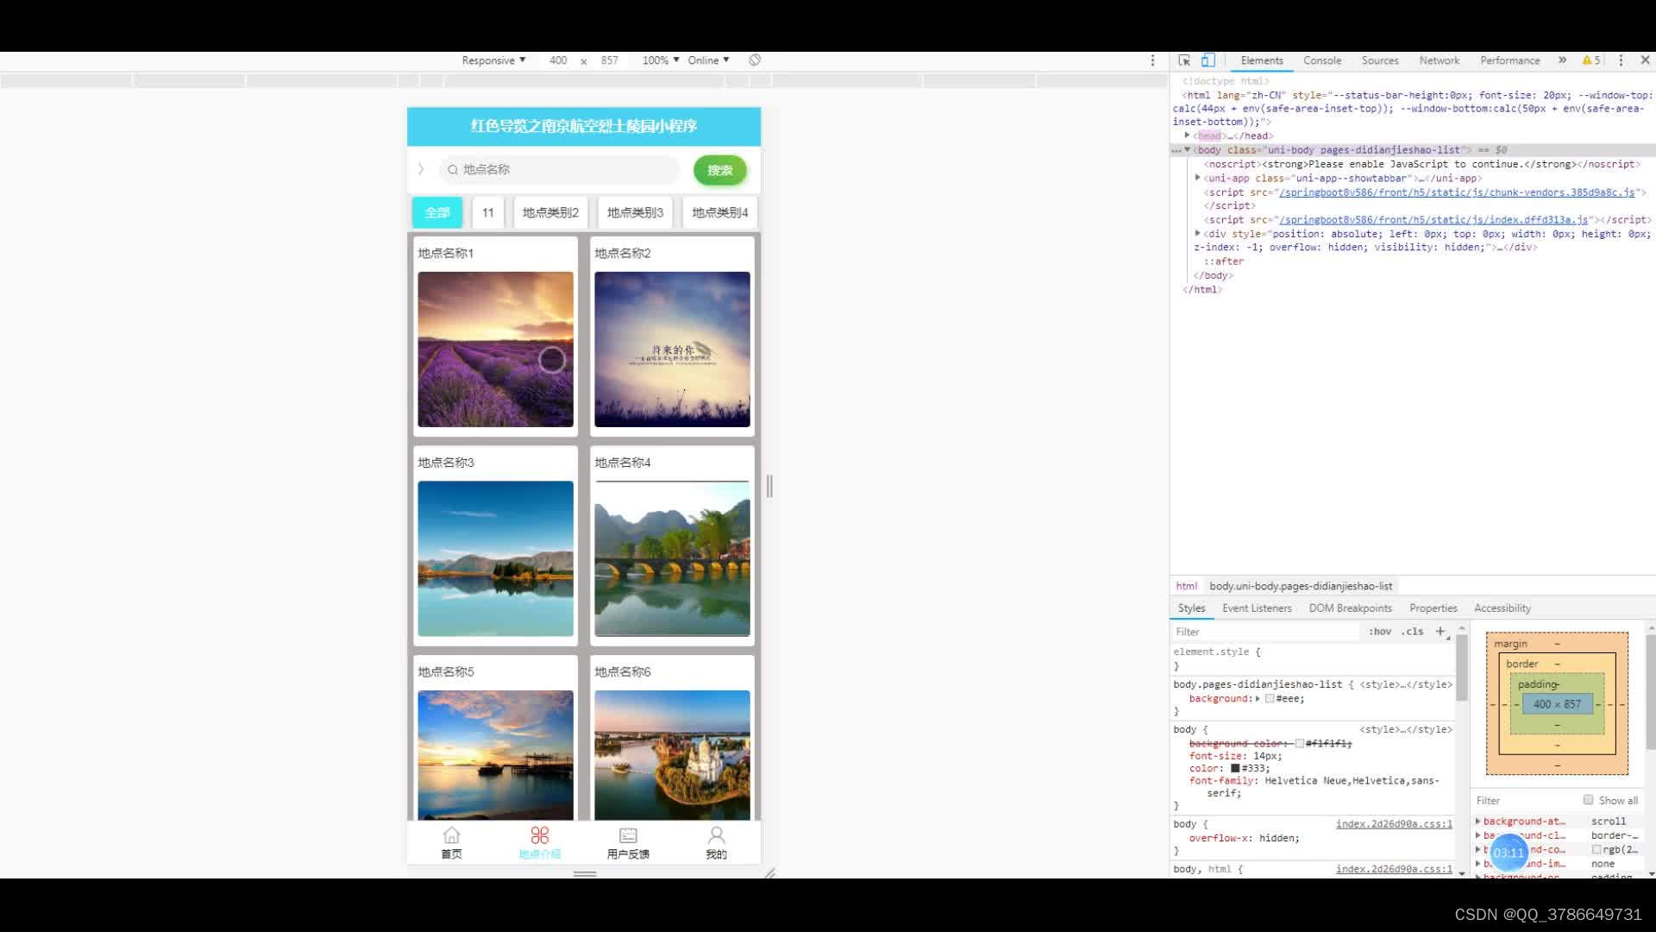Switch to the Console tab
This screenshot has width=1656, height=932.
(x=1322, y=60)
